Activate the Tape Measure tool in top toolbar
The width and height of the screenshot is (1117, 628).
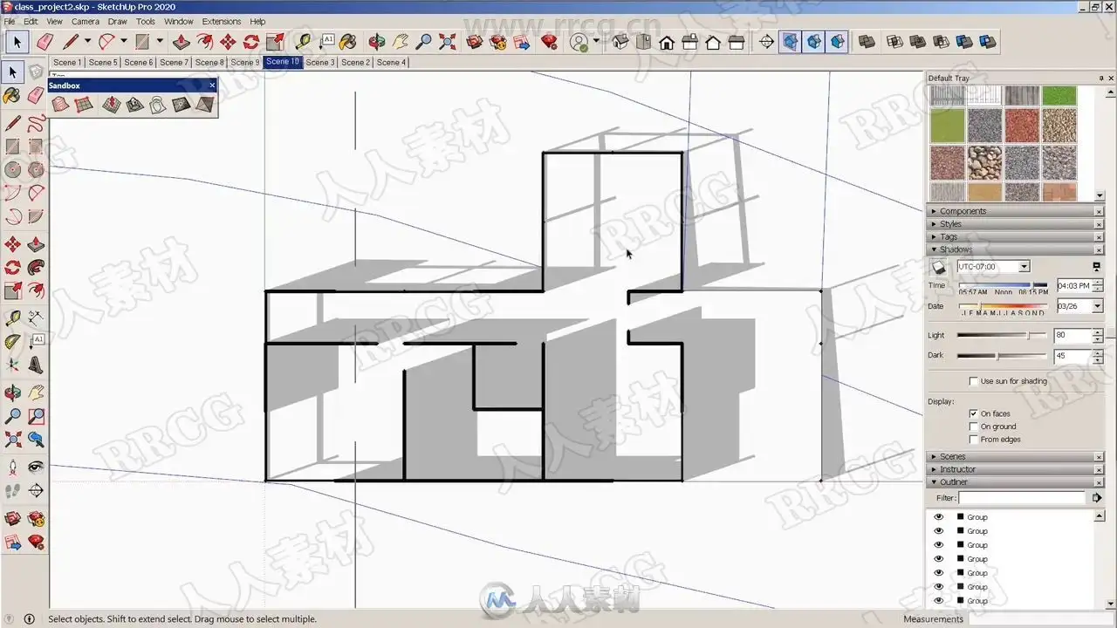304,42
